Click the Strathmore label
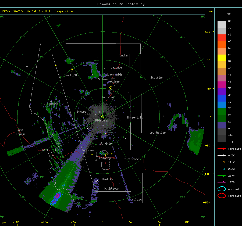This screenshot has height=226, width=242. click(131, 159)
